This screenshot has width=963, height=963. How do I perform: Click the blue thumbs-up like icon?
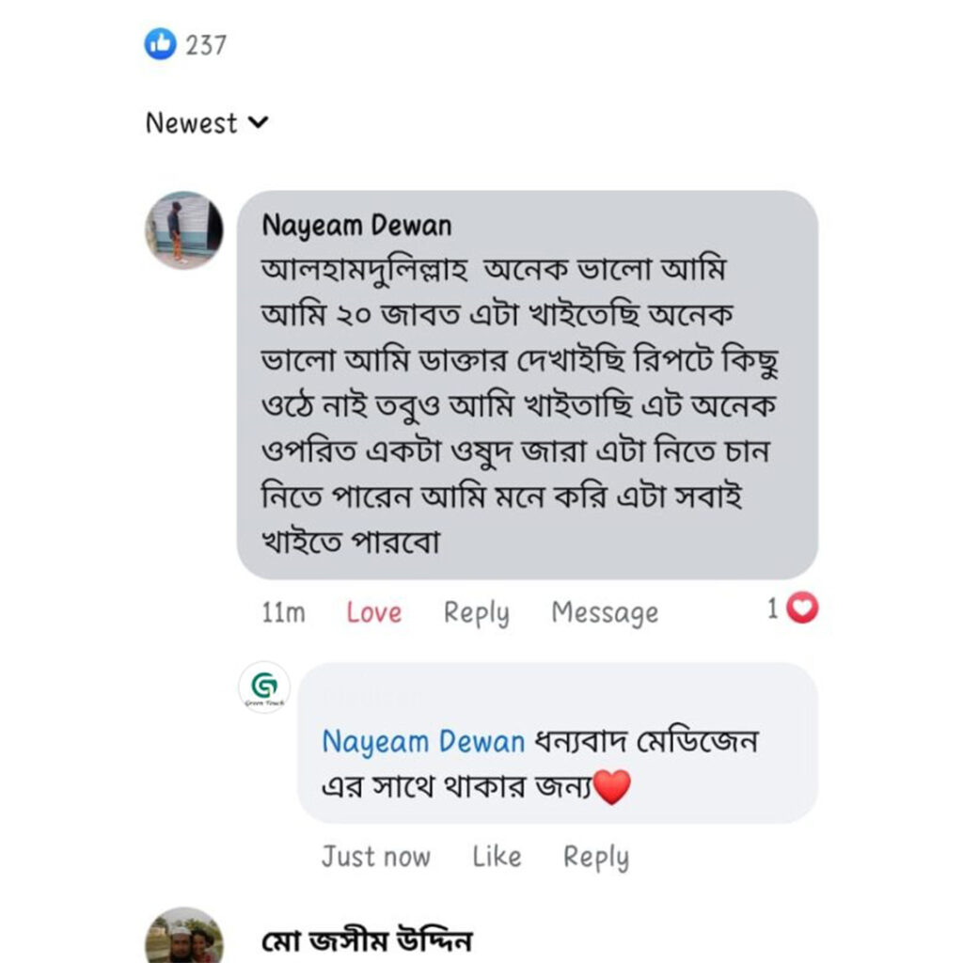160,41
